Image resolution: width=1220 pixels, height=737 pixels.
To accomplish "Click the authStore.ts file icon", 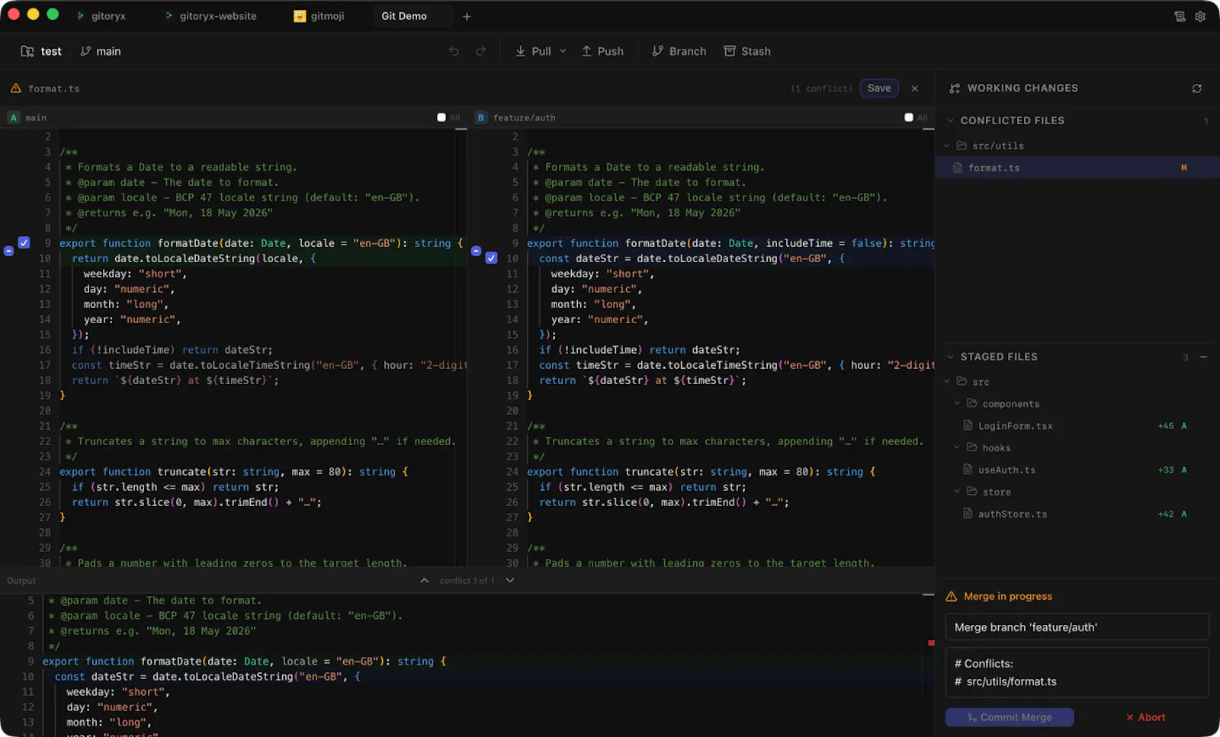I will pyautogui.click(x=968, y=514).
